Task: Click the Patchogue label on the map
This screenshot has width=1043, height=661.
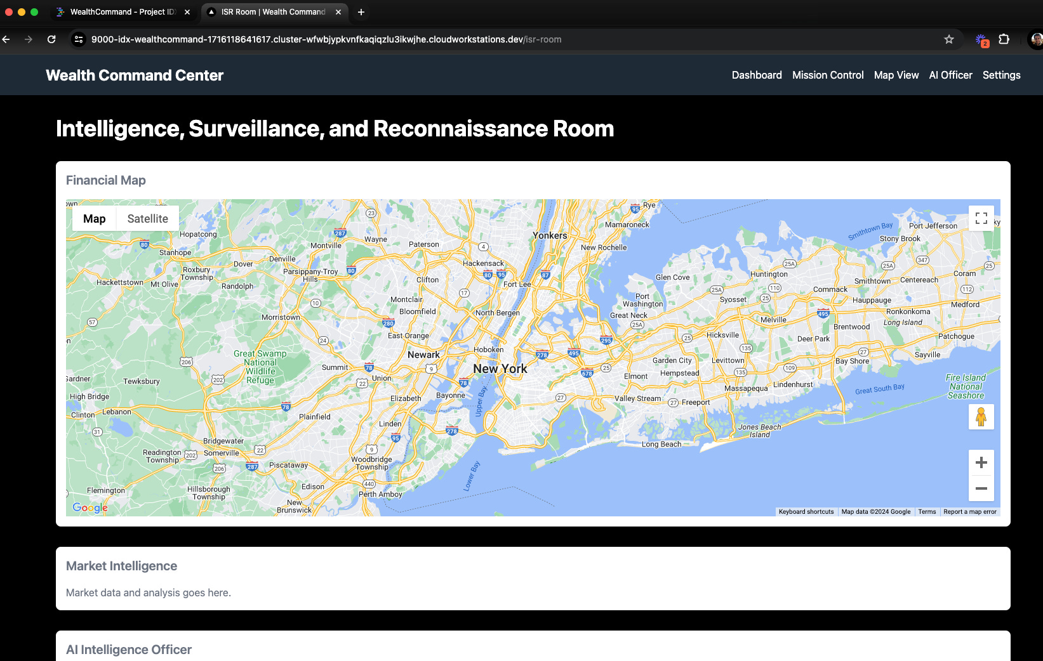Action: [x=956, y=336]
